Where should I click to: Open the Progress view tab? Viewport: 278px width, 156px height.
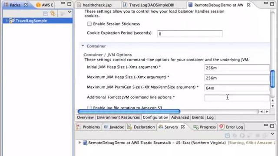pos(205,127)
